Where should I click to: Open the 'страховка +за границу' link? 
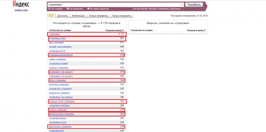pos(61,97)
